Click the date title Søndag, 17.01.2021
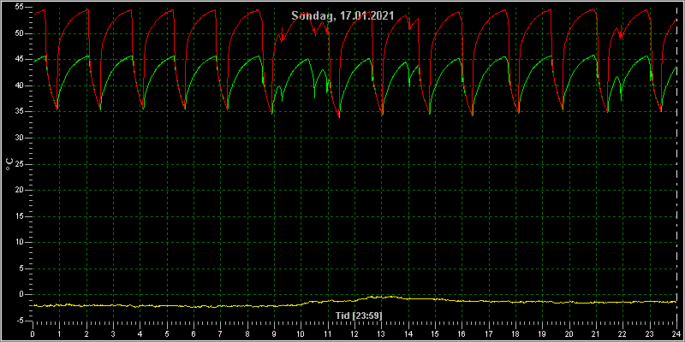Image resolution: width=685 pixels, height=342 pixels. 343,16
